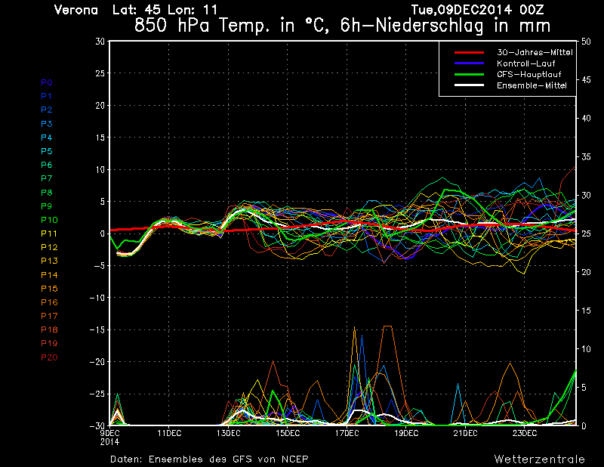Click the P13 ensemble member label
Image resolution: width=604 pixels, height=467 pixels.
pyautogui.click(x=49, y=261)
